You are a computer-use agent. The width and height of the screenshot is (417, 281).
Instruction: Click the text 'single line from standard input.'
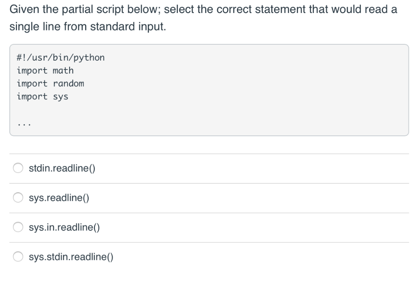[x=88, y=27]
